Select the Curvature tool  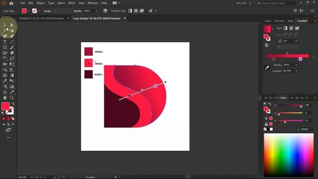[x=12, y=36]
